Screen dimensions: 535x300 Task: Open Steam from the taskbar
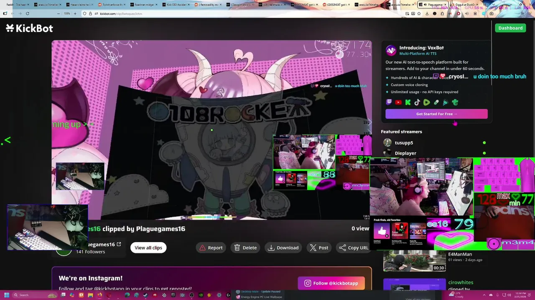146,295
